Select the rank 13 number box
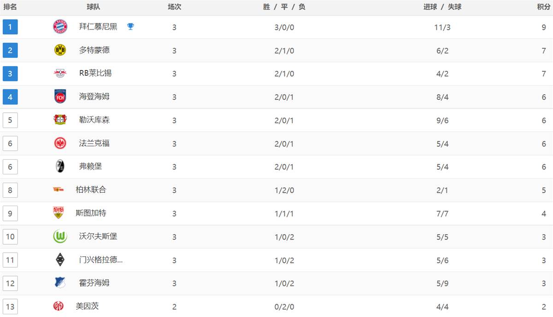Viewport: 553px width, 317px height. (10, 306)
